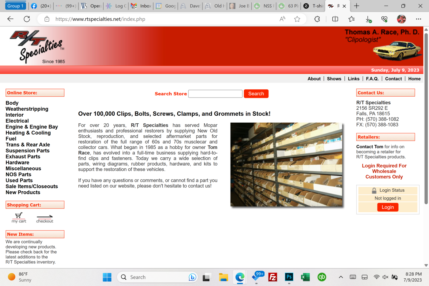The height and width of the screenshot is (286, 429).
Task: Add this page to favorites star
Action: (x=297, y=19)
